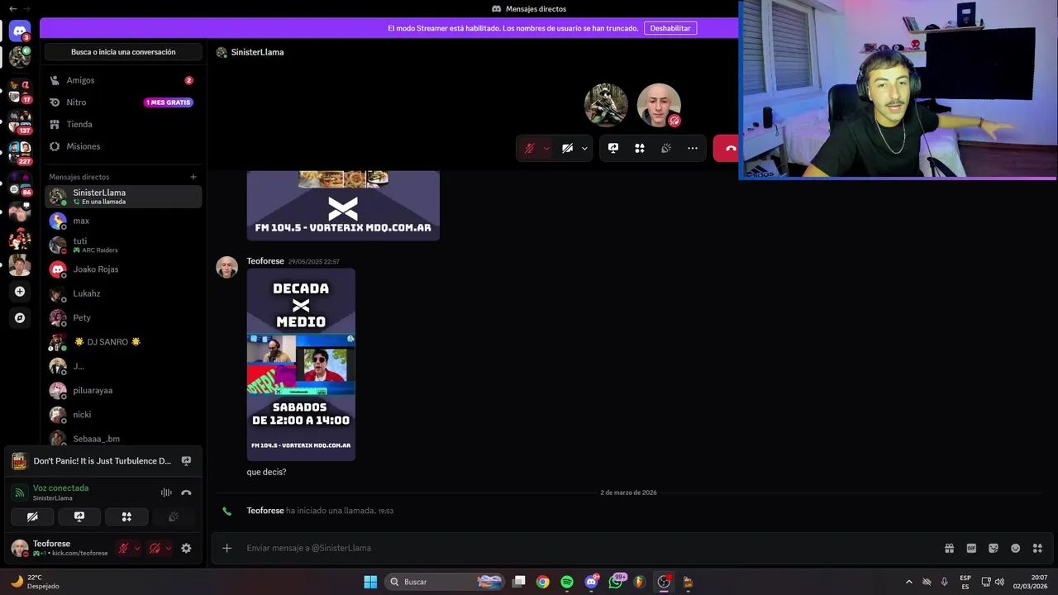Open Nitro page

pos(123,102)
